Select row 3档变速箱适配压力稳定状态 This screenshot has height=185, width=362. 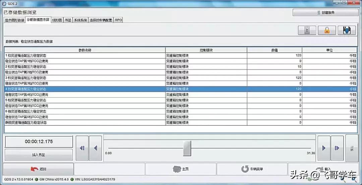tap(181, 78)
